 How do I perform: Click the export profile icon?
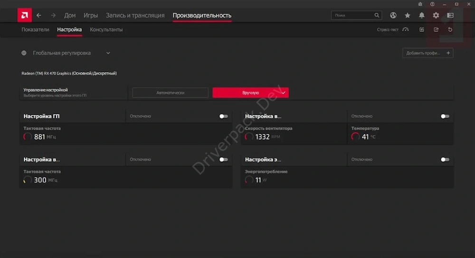click(x=436, y=29)
